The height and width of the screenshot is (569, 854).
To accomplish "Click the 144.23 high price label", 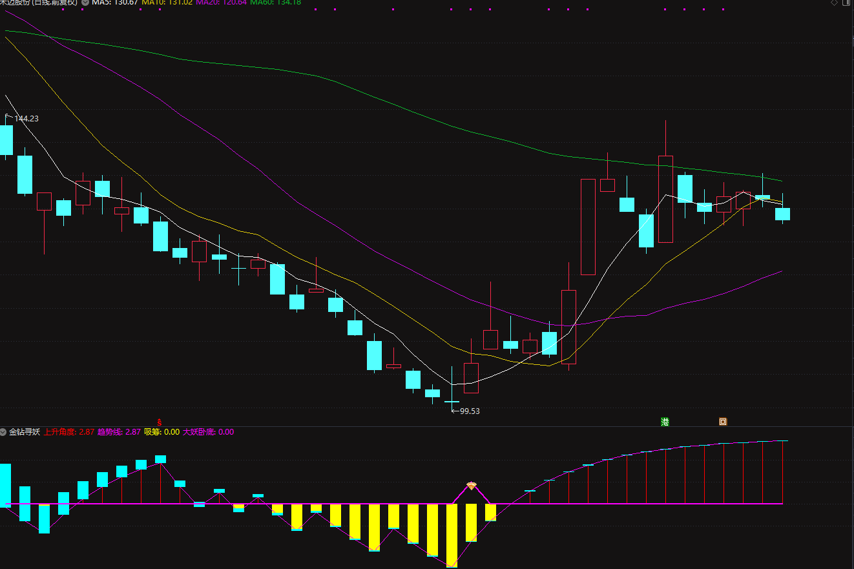I will [26, 119].
